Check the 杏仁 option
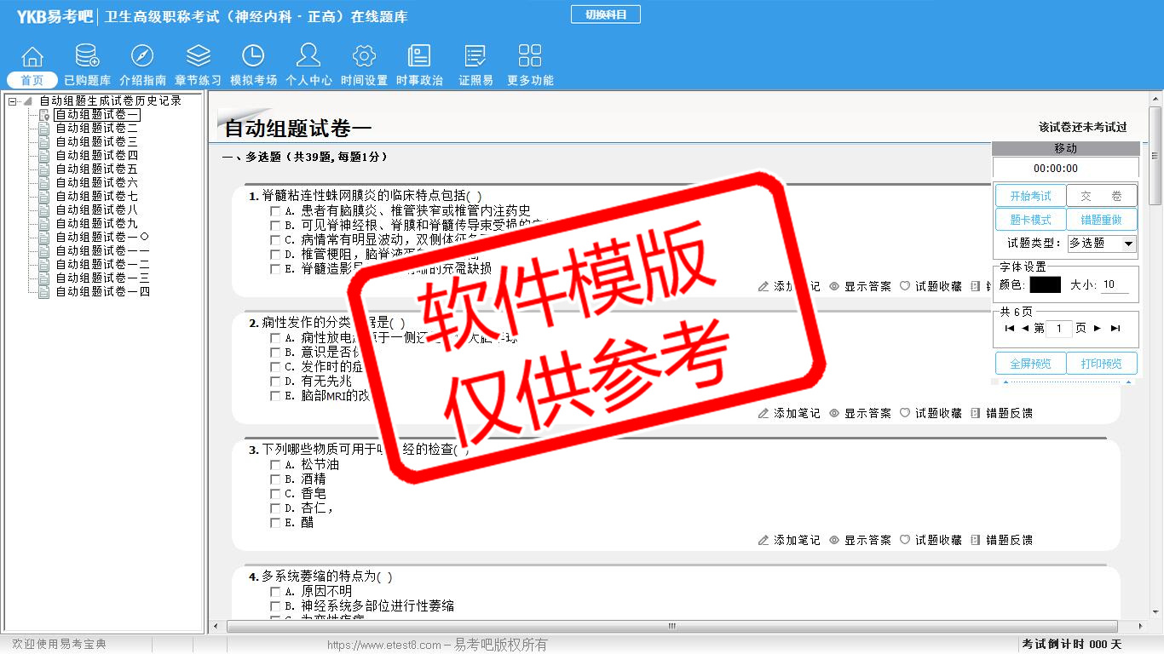 tap(275, 508)
